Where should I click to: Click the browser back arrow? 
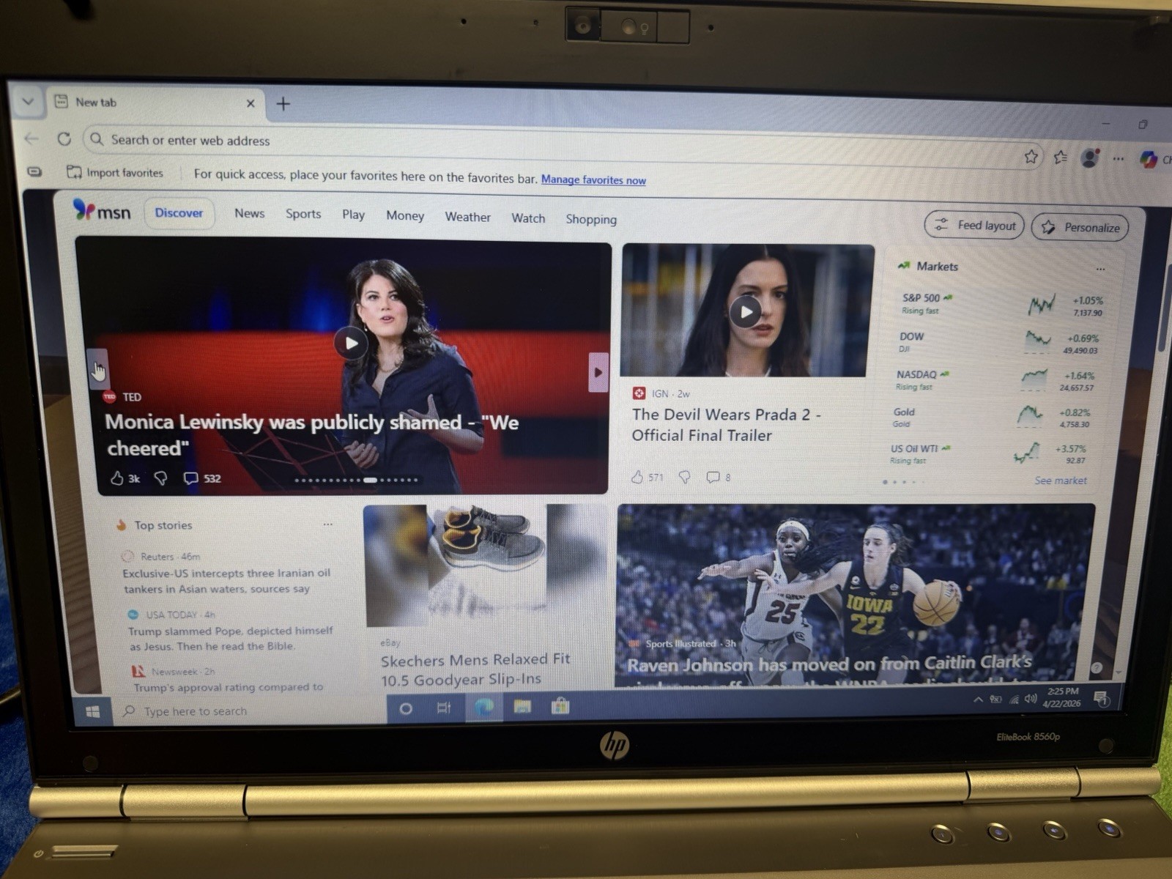tap(31, 138)
